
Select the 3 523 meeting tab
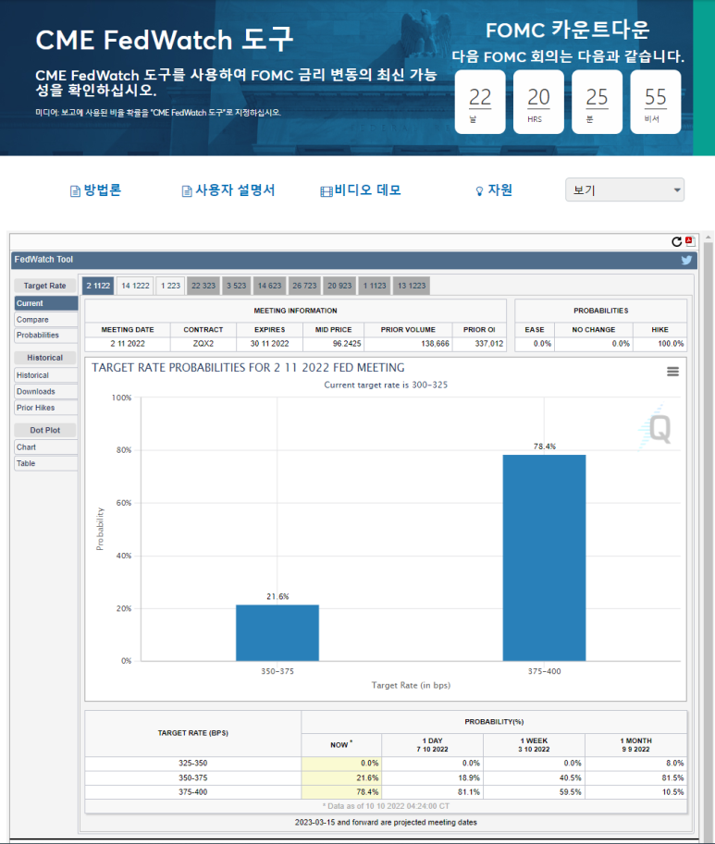pos(237,286)
